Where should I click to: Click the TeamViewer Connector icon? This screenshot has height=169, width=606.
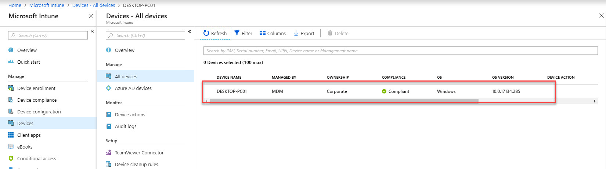click(109, 153)
